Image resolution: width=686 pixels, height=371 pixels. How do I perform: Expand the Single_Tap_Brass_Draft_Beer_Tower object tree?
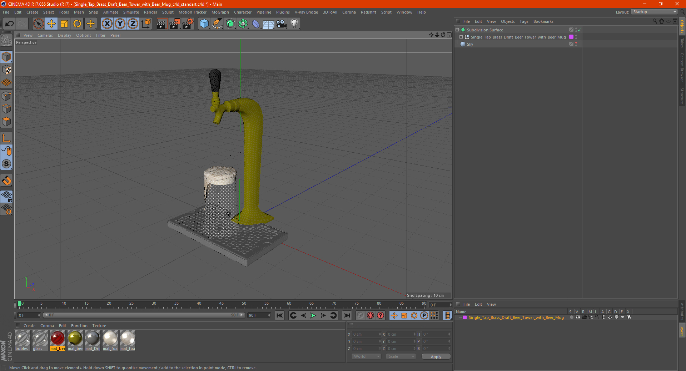pyautogui.click(x=461, y=37)
